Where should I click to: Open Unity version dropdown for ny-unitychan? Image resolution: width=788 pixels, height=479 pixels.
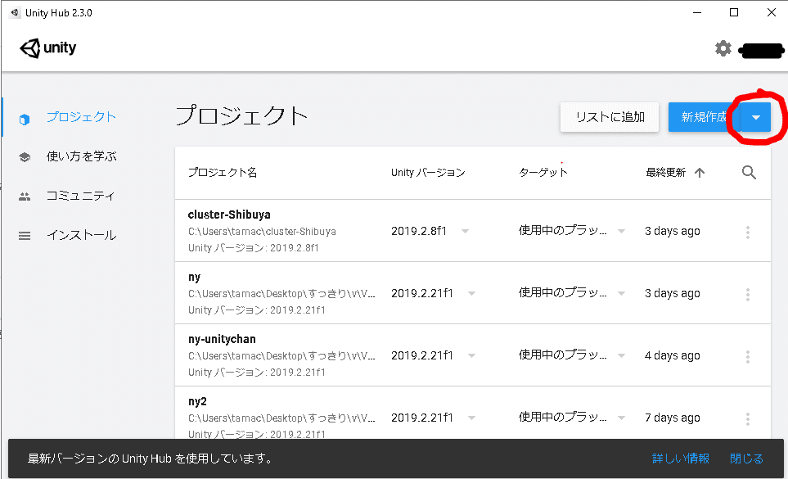pos(471,356)
